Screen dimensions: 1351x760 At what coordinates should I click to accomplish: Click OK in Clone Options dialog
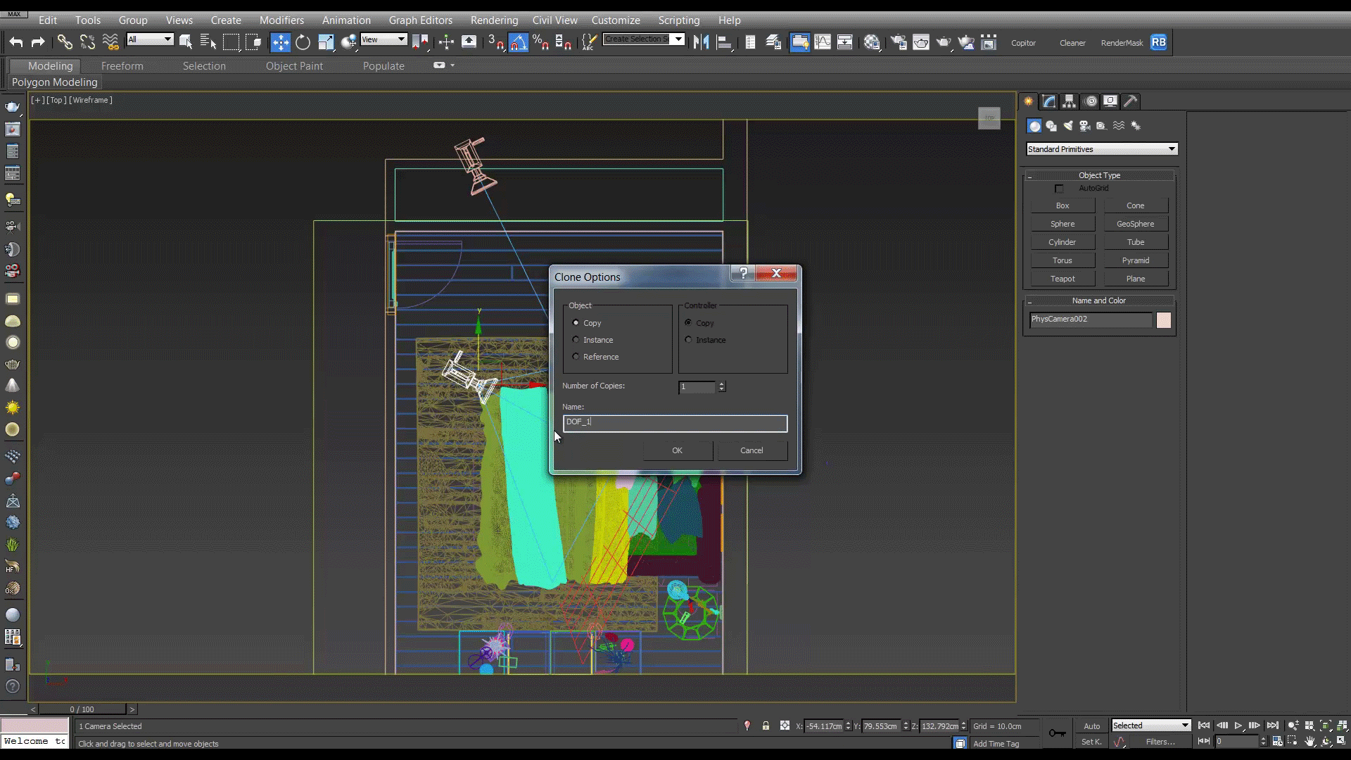[x=677, y=450]
